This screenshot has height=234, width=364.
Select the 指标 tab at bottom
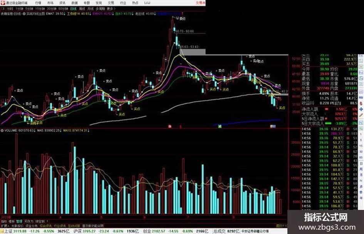[4, 221]
